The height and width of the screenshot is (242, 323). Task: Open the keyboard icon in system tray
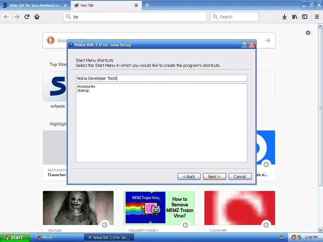click(x=281, y=238)
